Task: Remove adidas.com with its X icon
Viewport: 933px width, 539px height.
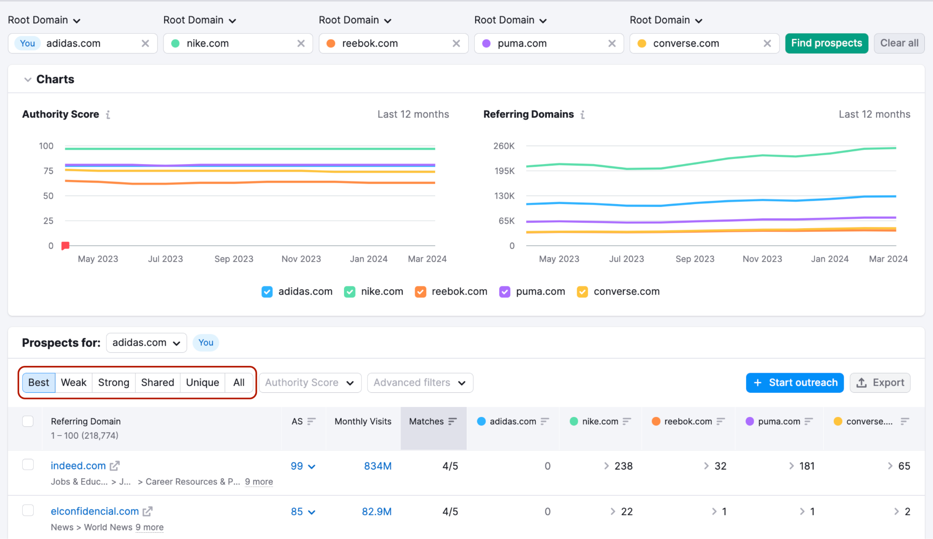Action: [145, 43]
